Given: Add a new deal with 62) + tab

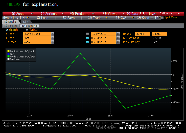Looking at the screenshot, I should (x=26, y=22).
